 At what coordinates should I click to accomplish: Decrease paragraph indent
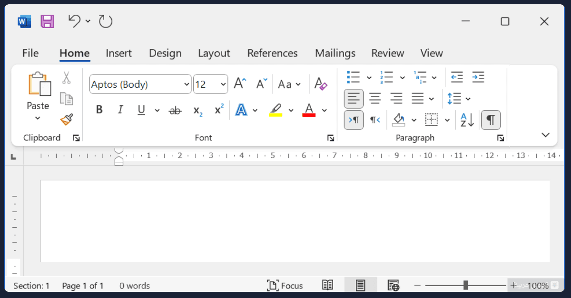click(457, 77)
